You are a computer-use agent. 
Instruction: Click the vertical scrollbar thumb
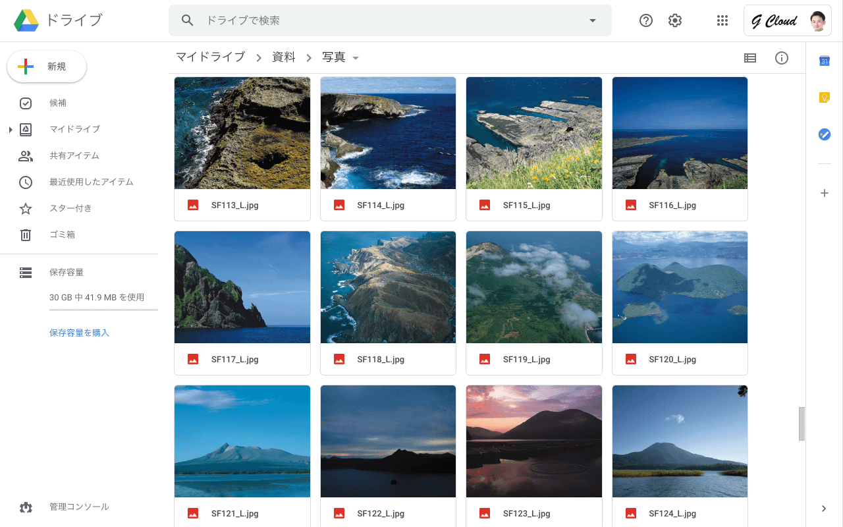point(802,424)
